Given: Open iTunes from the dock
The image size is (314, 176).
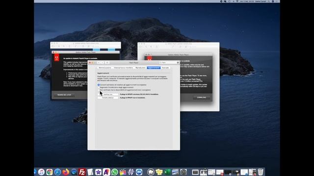Looking at the screenshot, I should [x=41, y=172].
